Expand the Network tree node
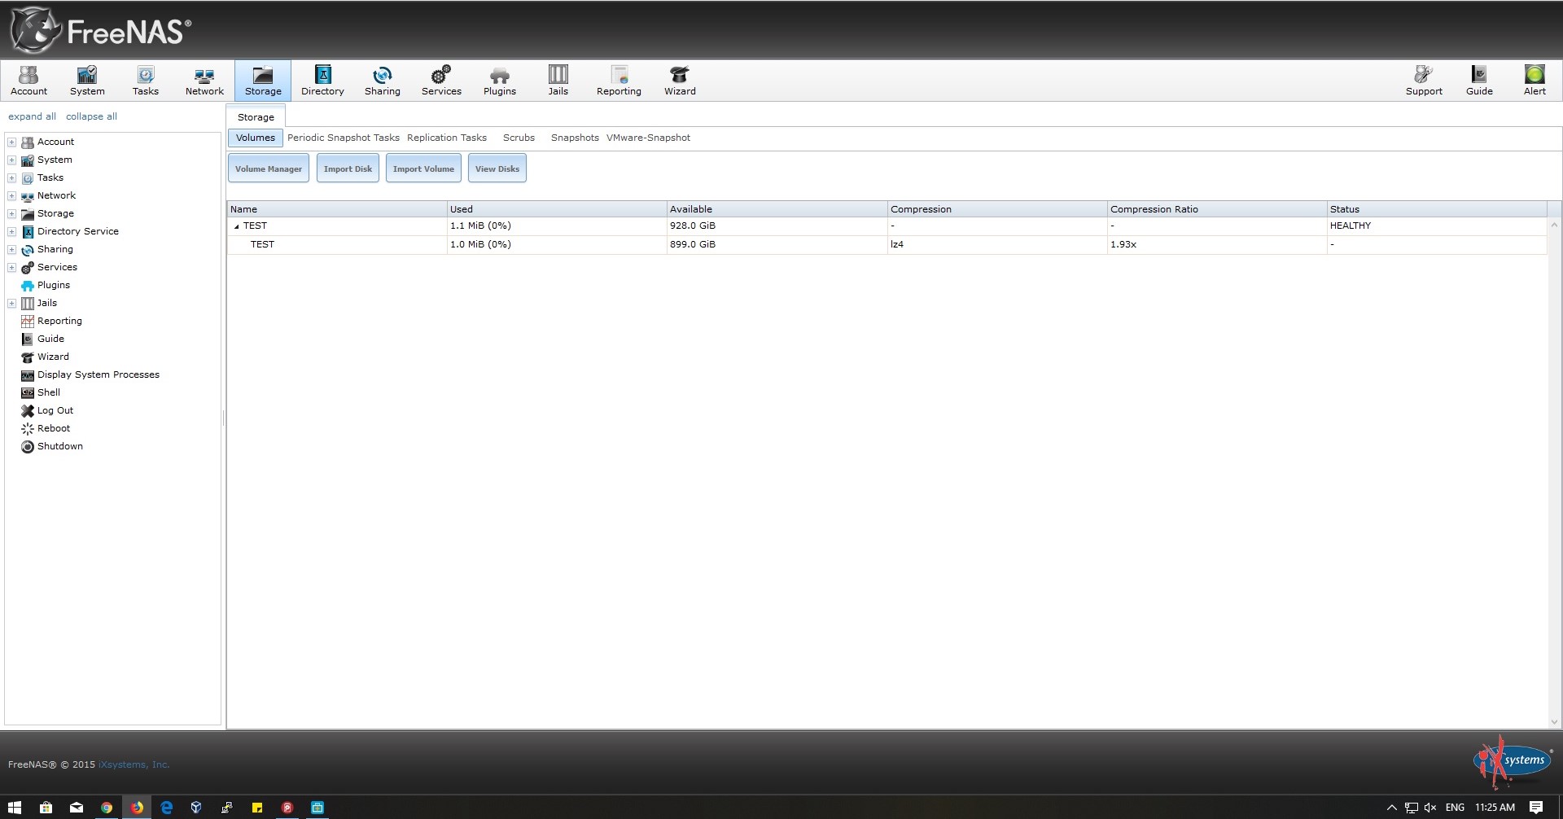The height and width of the screenshot is (819, 1563). (x=12, y=195)
